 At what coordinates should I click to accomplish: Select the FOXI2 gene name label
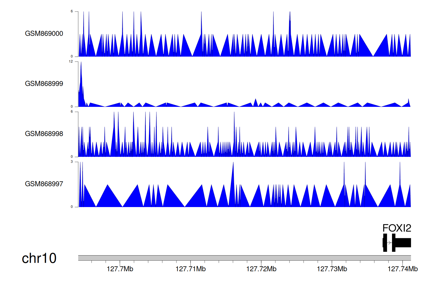(x=397, y=228)
